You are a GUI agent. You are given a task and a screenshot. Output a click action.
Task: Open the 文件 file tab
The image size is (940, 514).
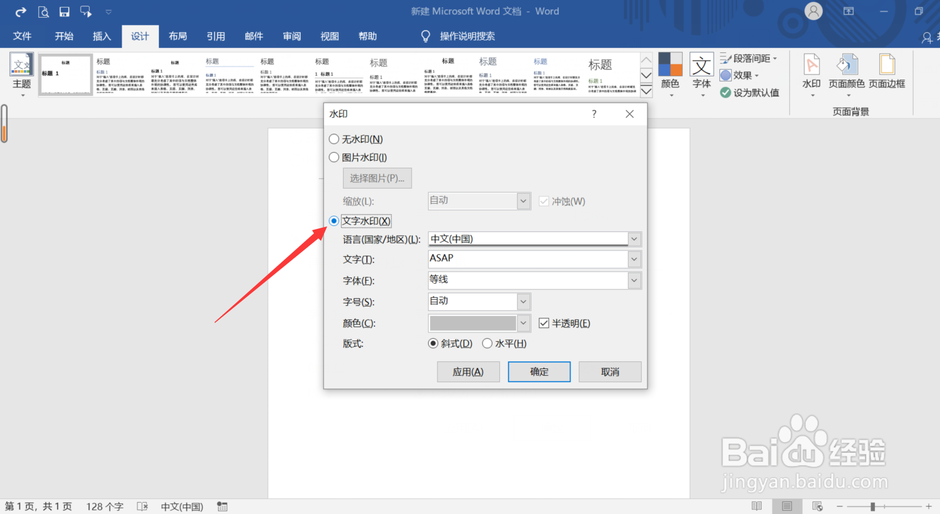(x=22, y=37)
